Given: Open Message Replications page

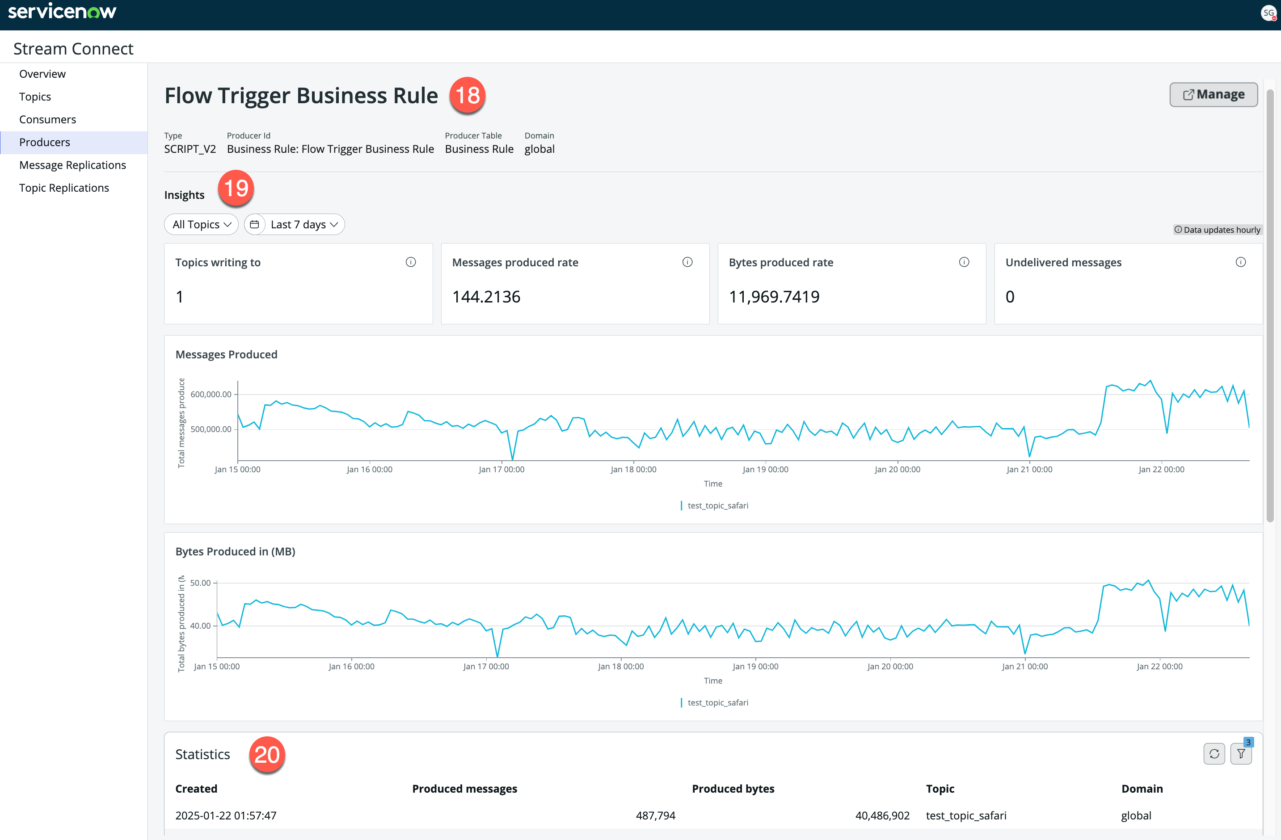Looking at the screenshot, I should (x=73, y=165).
